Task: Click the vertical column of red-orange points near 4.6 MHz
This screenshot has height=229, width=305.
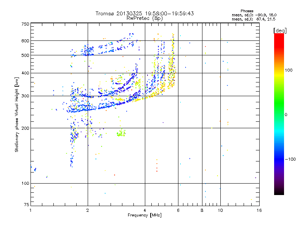Action: (x=157, y=166)
